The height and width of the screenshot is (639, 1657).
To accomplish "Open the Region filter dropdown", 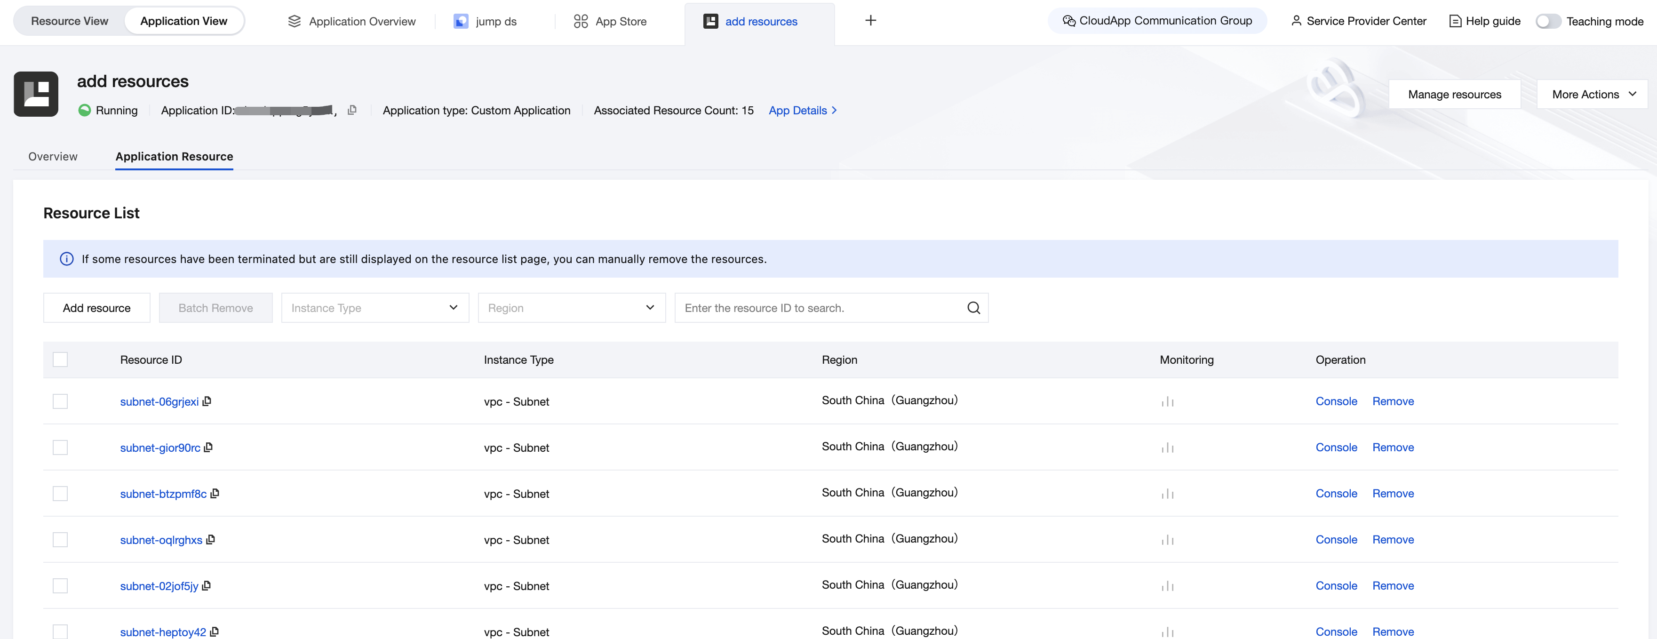I will coord(571,308).
